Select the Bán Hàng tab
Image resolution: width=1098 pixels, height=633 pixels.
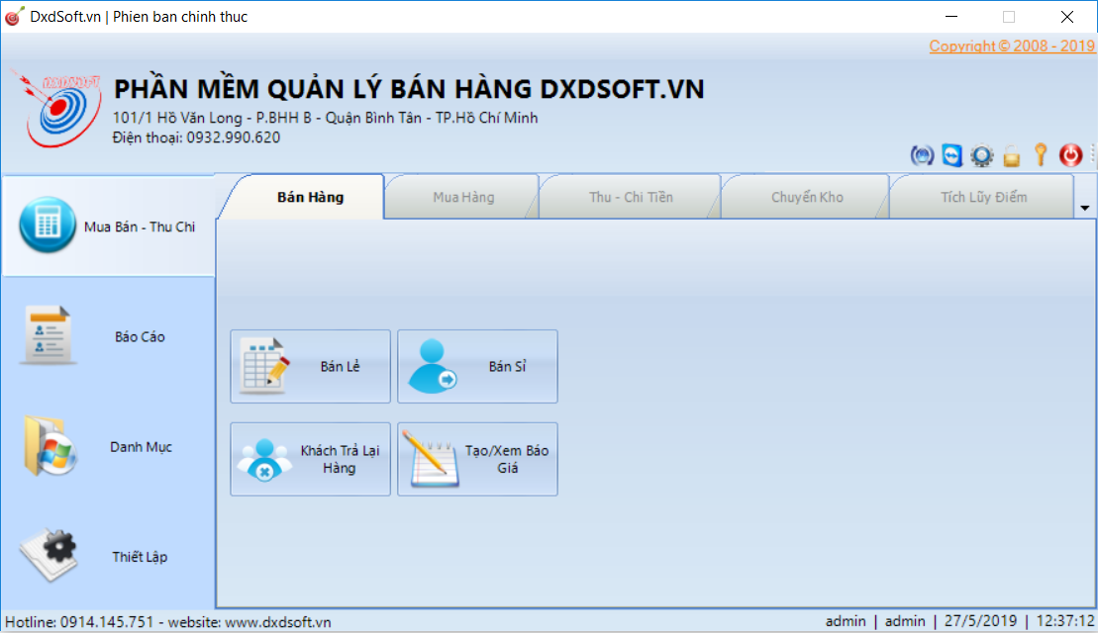click(x=310, y=197)
